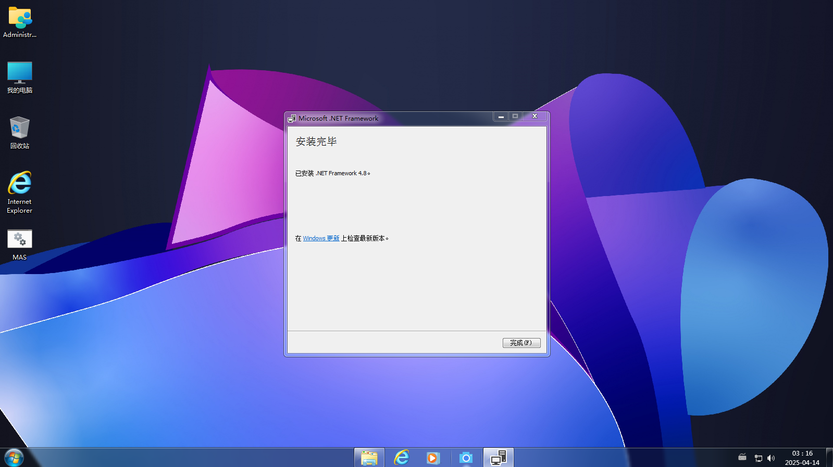Minimize the Microsoft .NET Framework window
This screenshot has width=833, height=467.
coord(501,116)
